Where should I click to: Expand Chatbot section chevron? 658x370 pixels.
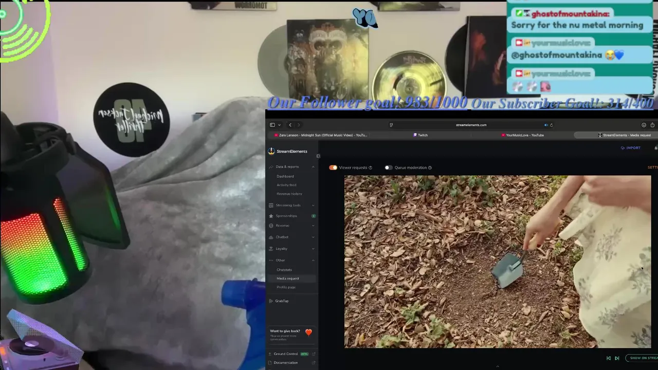click(313, 237)
